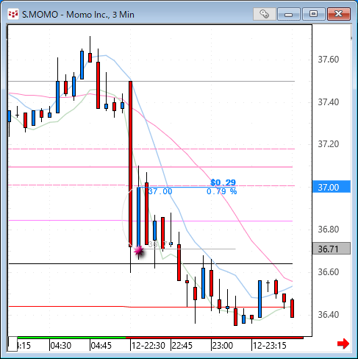Click the pink star trade marker

coord(139,251)
